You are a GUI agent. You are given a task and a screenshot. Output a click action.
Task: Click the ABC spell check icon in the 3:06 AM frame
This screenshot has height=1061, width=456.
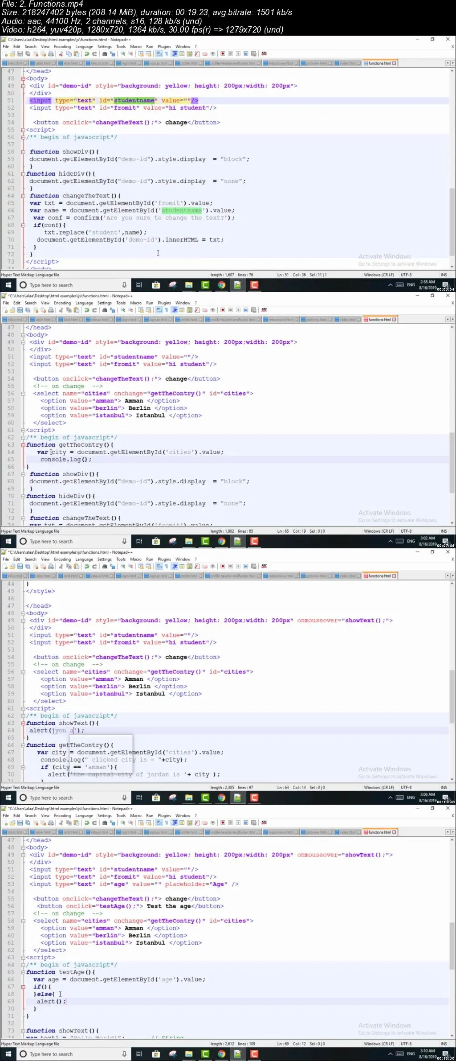click(x=264, y=566)
